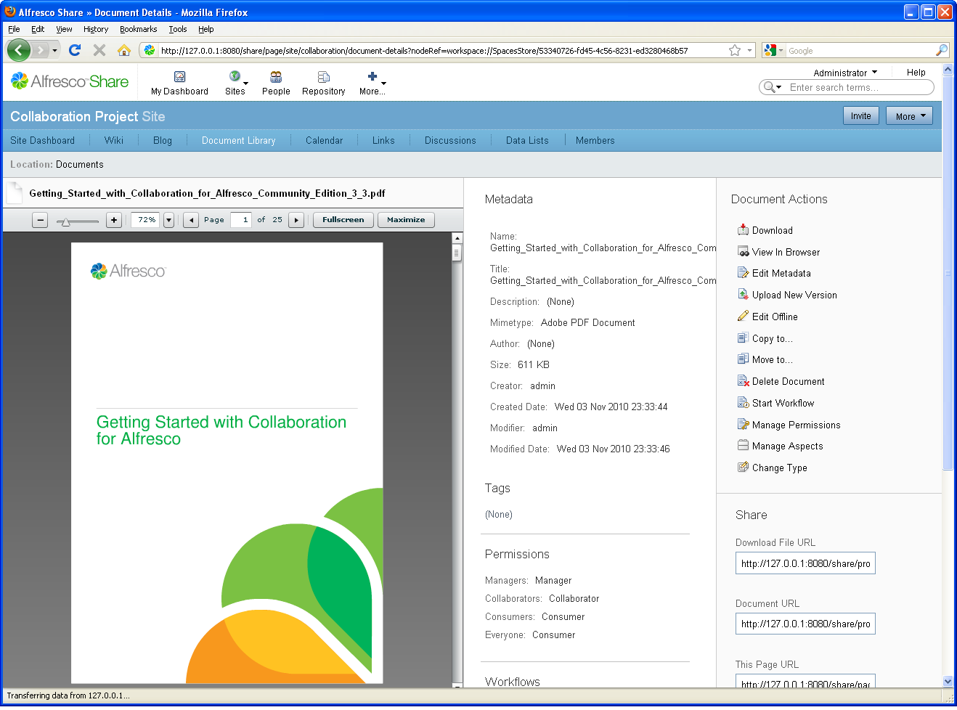Zoom in with the plus button

[114, 220]
